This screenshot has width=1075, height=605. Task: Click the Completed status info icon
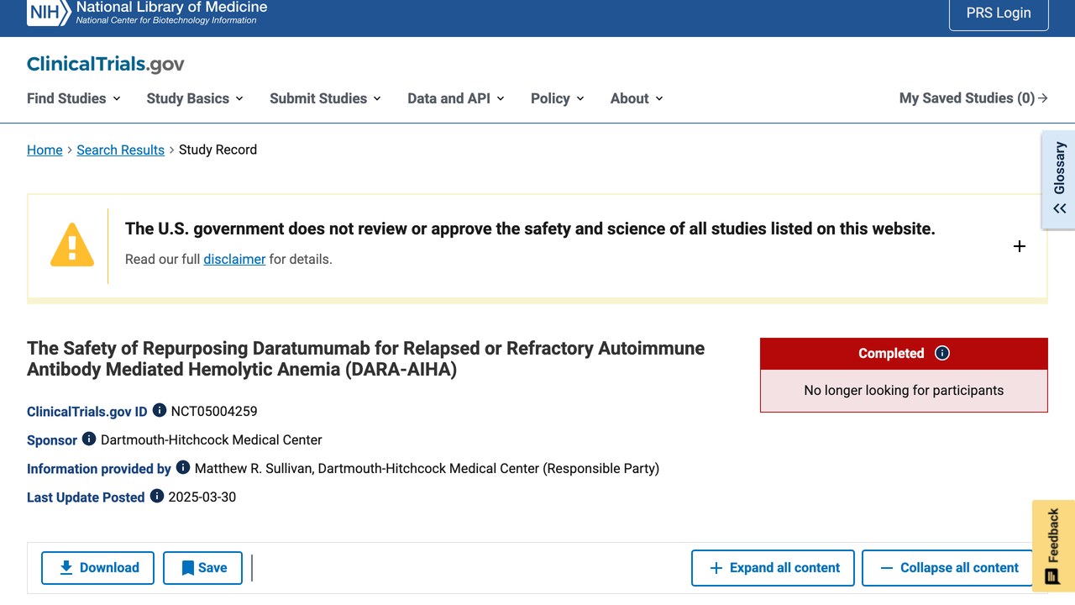[942, 353]
